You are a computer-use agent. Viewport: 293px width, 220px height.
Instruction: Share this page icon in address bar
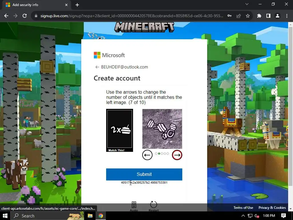pos(239,16)
